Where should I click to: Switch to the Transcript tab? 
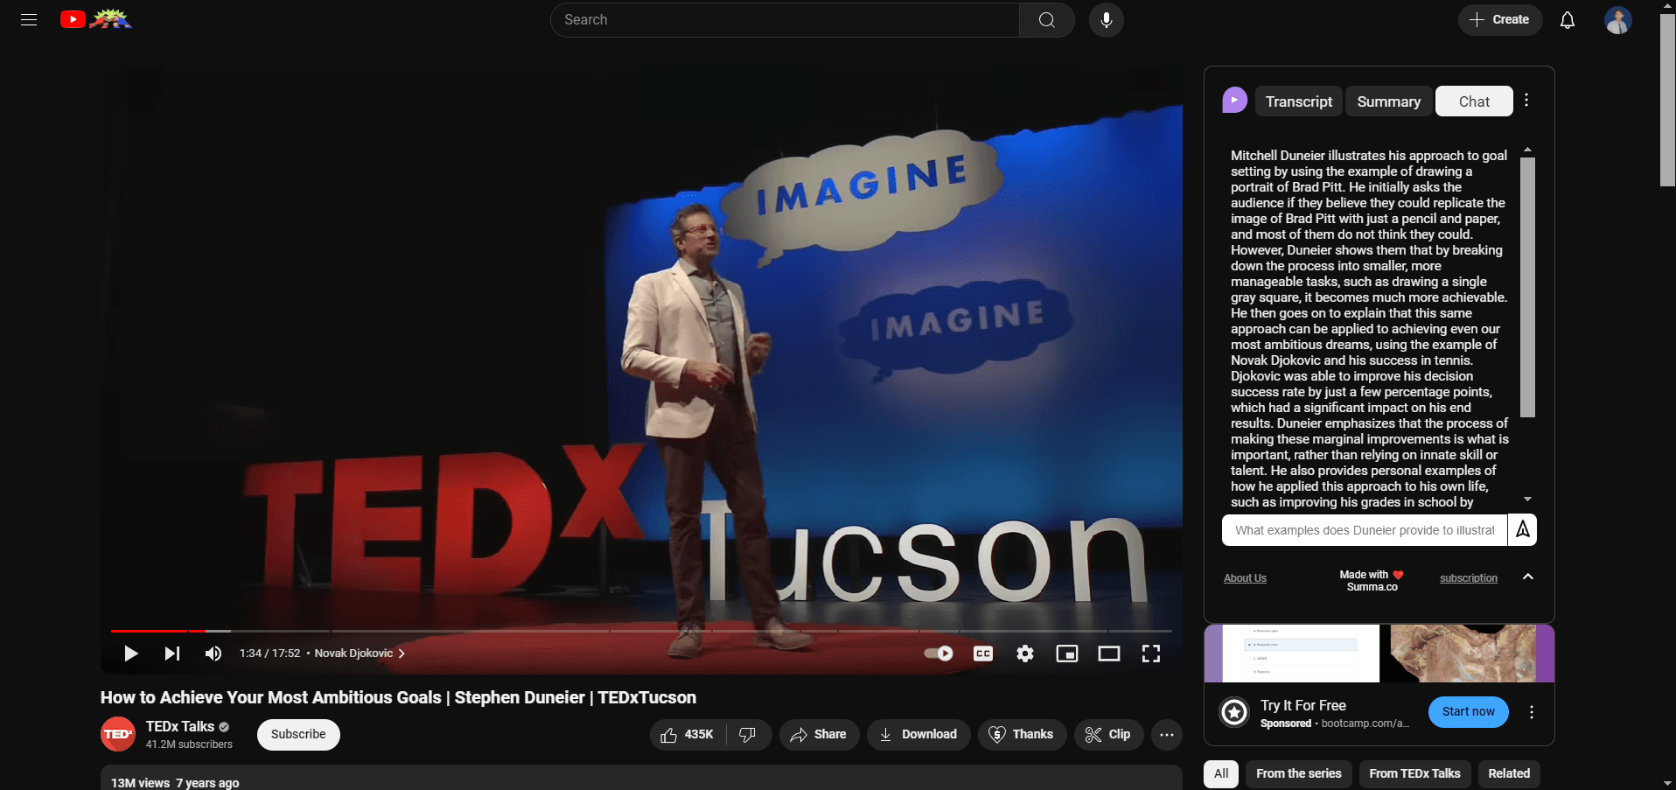1298,101
